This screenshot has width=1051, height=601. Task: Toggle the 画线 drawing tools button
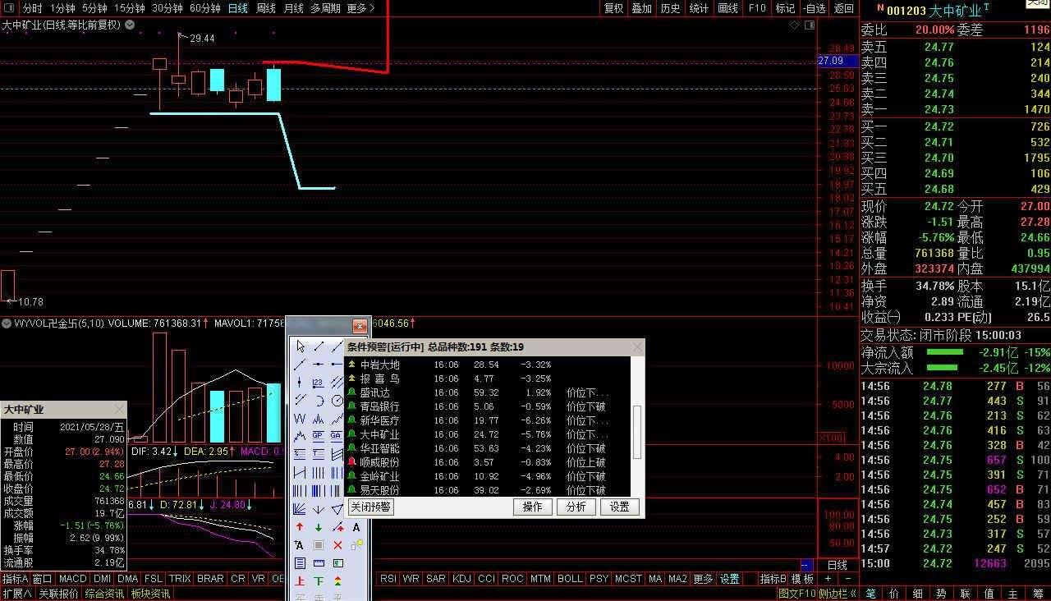727,8
